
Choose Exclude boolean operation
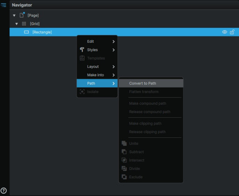pos(151,177)
